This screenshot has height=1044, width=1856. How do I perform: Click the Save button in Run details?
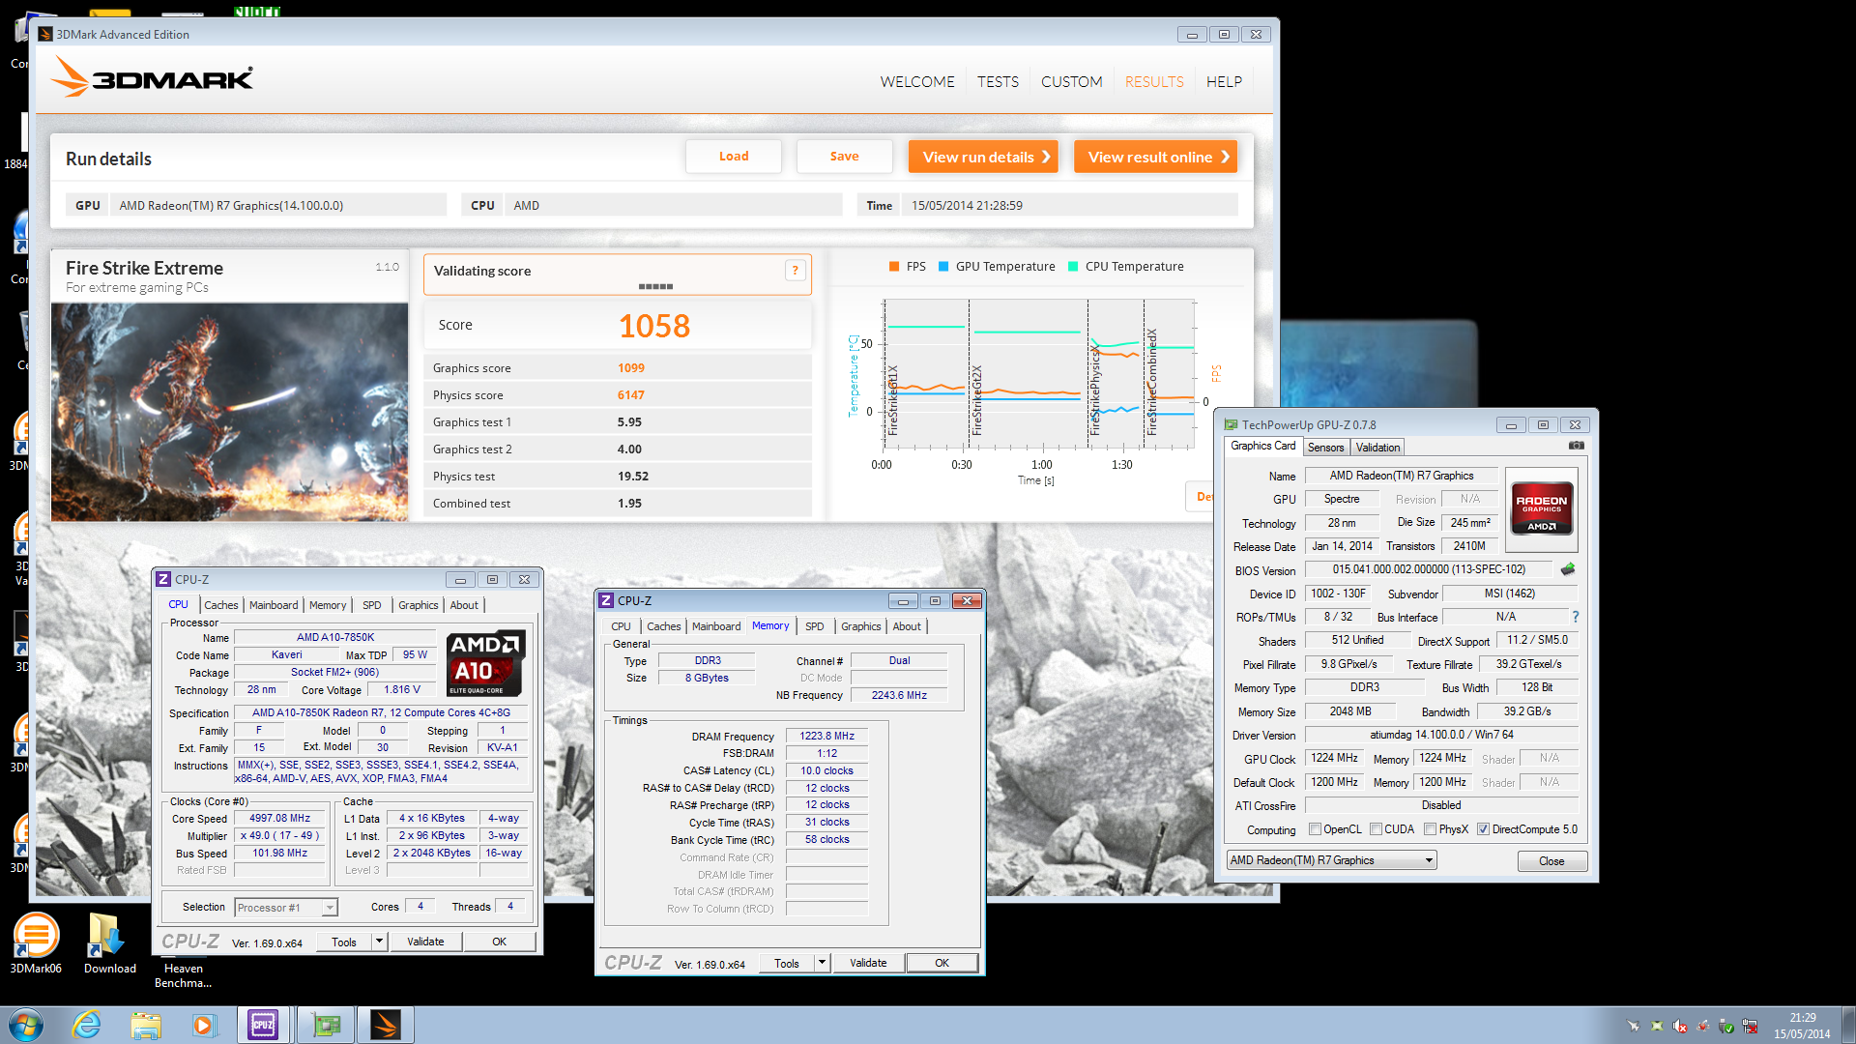[x=844, y=157]
